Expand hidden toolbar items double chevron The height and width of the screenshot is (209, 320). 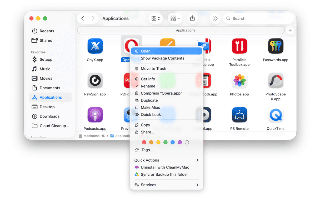pos(215,18)
